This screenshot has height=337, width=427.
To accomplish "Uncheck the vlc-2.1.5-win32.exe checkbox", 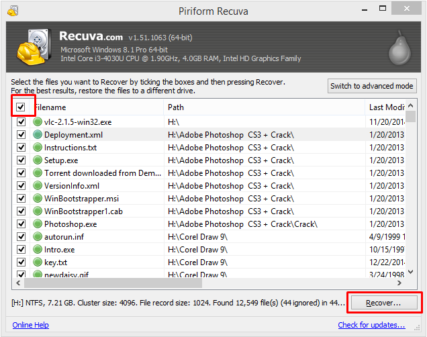I will tap(21, 122).
